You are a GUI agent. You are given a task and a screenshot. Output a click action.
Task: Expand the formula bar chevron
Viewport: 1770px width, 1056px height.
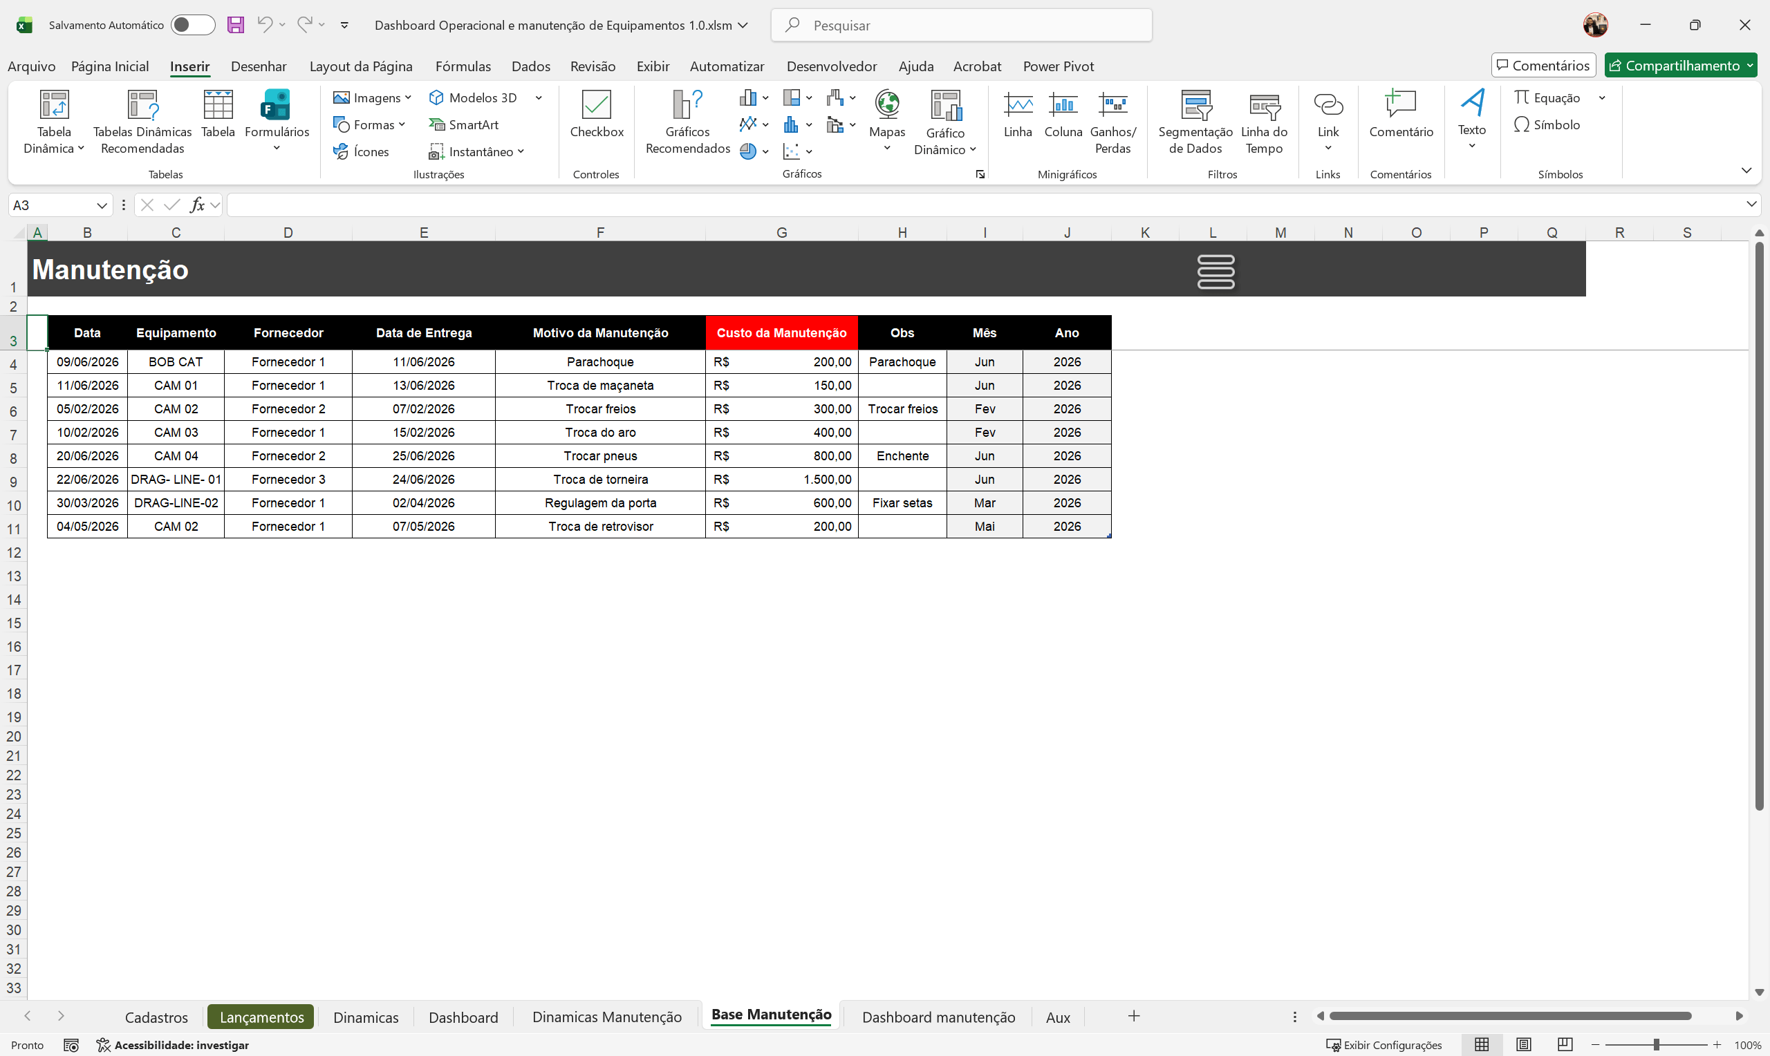[1751, 205]
